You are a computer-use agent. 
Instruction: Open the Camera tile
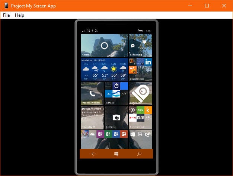[116, 118]
